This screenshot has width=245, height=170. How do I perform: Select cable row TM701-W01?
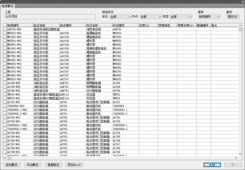click(120, 94)
